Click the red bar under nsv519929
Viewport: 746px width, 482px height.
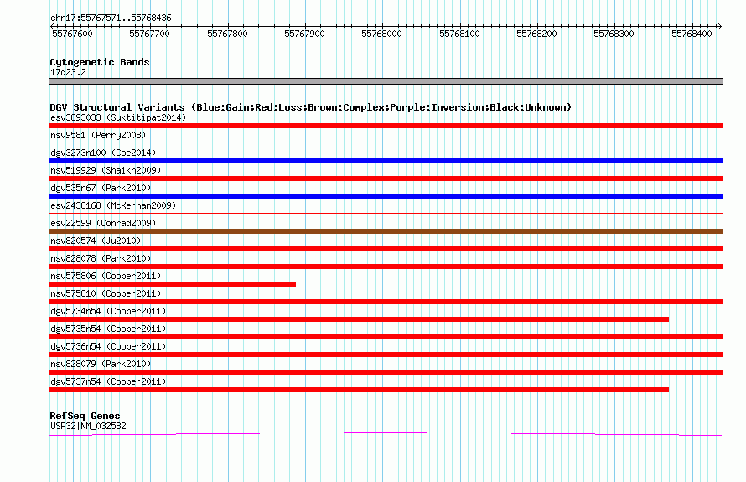pyautogui.click(x=386, y=179)
